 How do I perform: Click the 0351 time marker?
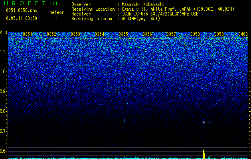click(x=28, y=34)
